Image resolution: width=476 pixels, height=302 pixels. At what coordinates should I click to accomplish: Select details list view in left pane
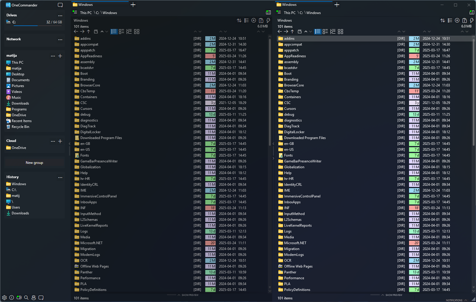(x=114, y=32)
